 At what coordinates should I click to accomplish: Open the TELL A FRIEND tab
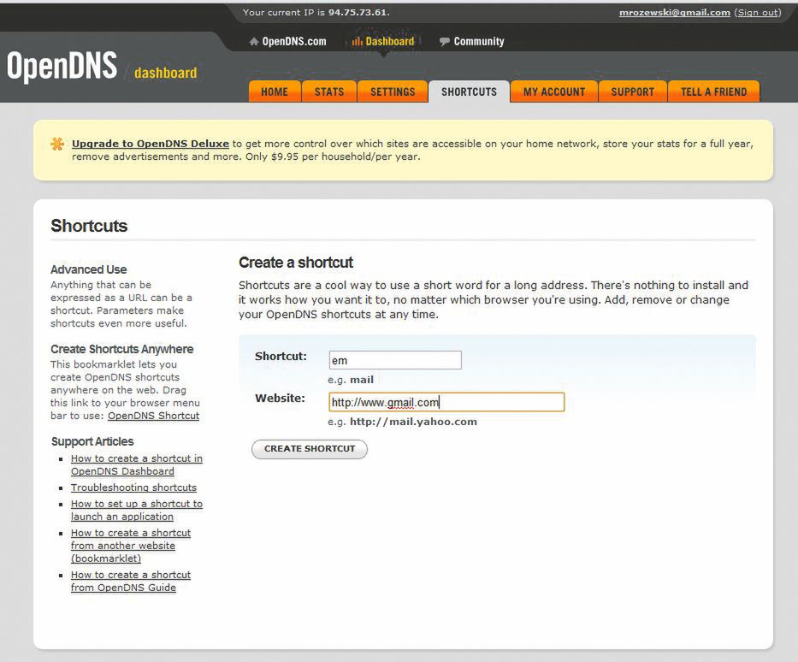pyautogui.click(x=713, y=92)
